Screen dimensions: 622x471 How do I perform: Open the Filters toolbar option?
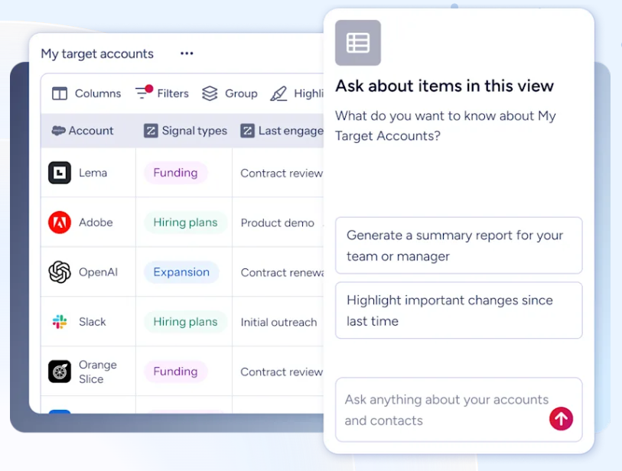[x=162, y=93]
